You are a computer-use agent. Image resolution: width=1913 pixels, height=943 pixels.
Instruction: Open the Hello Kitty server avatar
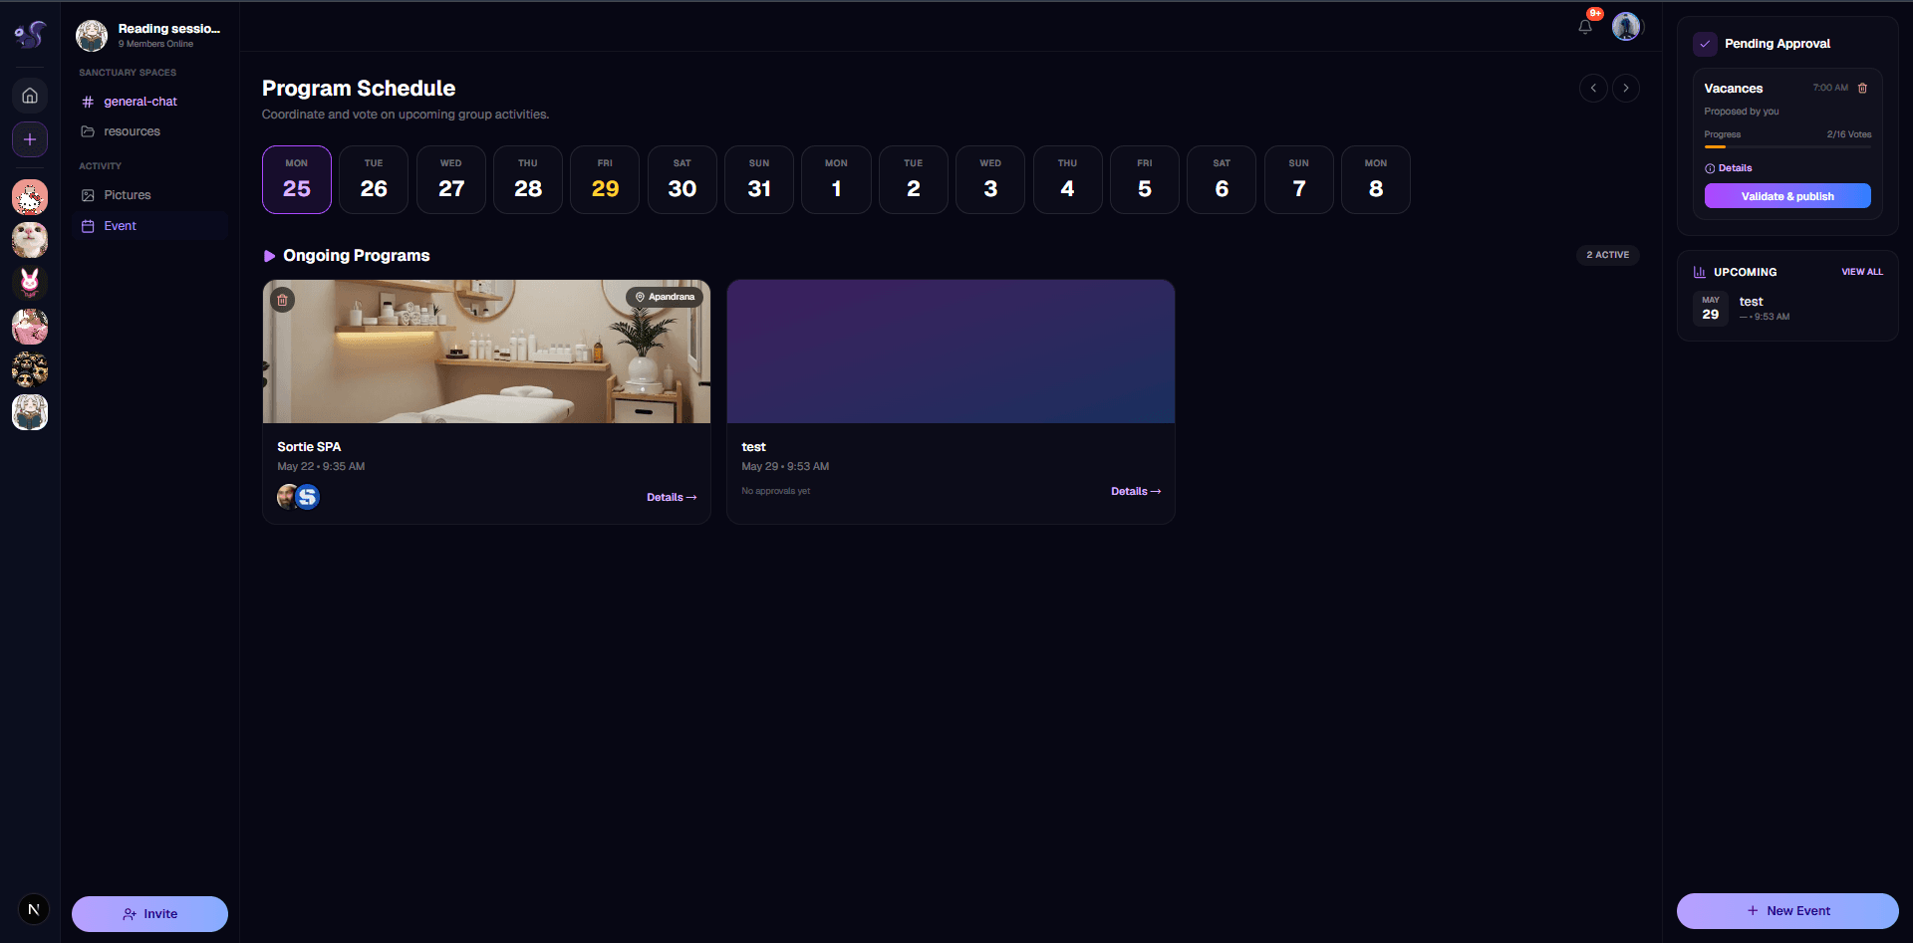point(30,197)
